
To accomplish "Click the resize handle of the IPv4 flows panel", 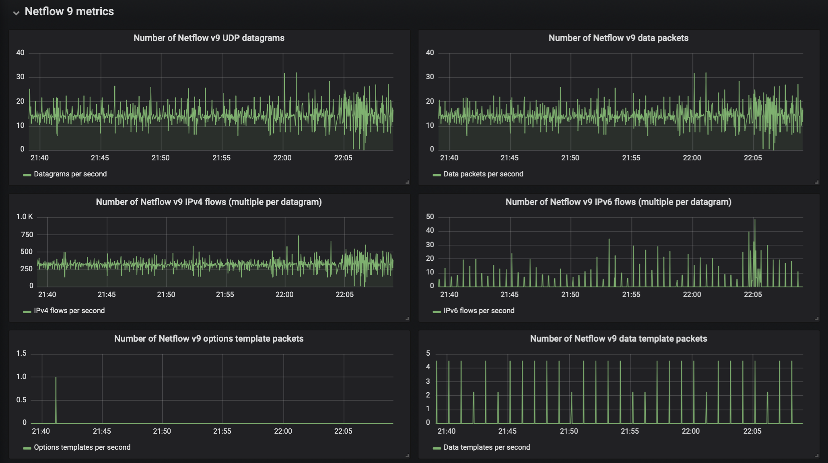I will [x=407, y=319].
